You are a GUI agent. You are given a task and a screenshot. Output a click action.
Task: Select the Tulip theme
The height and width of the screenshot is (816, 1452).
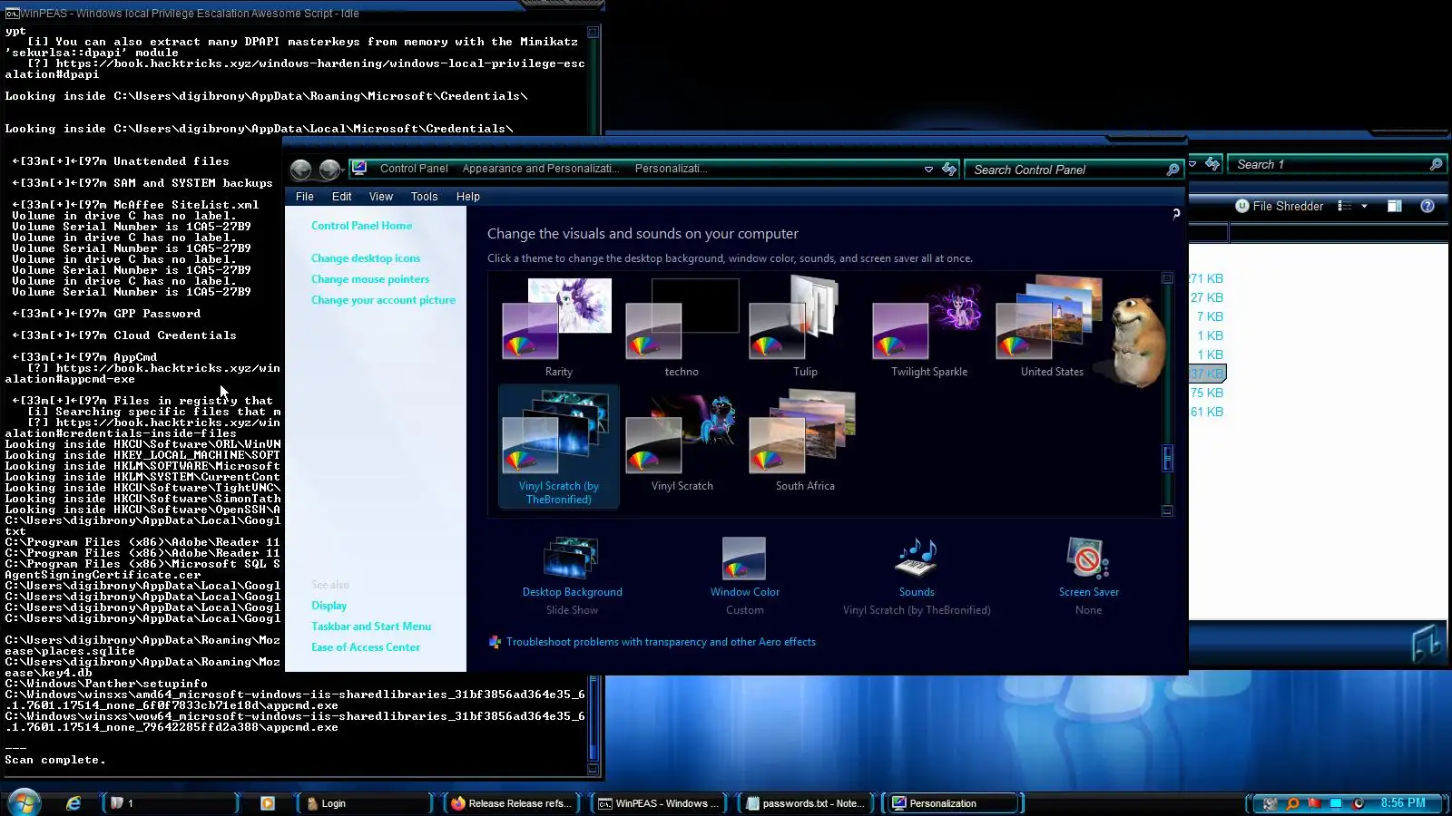pyautogui.click(x=805, y=327)
